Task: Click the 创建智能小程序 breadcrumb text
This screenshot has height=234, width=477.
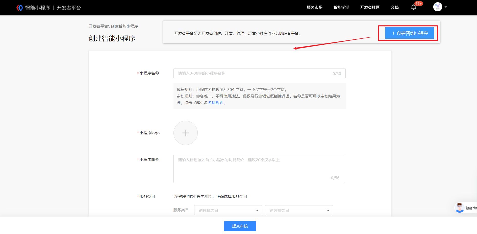Action: click(x=124, y=26)
